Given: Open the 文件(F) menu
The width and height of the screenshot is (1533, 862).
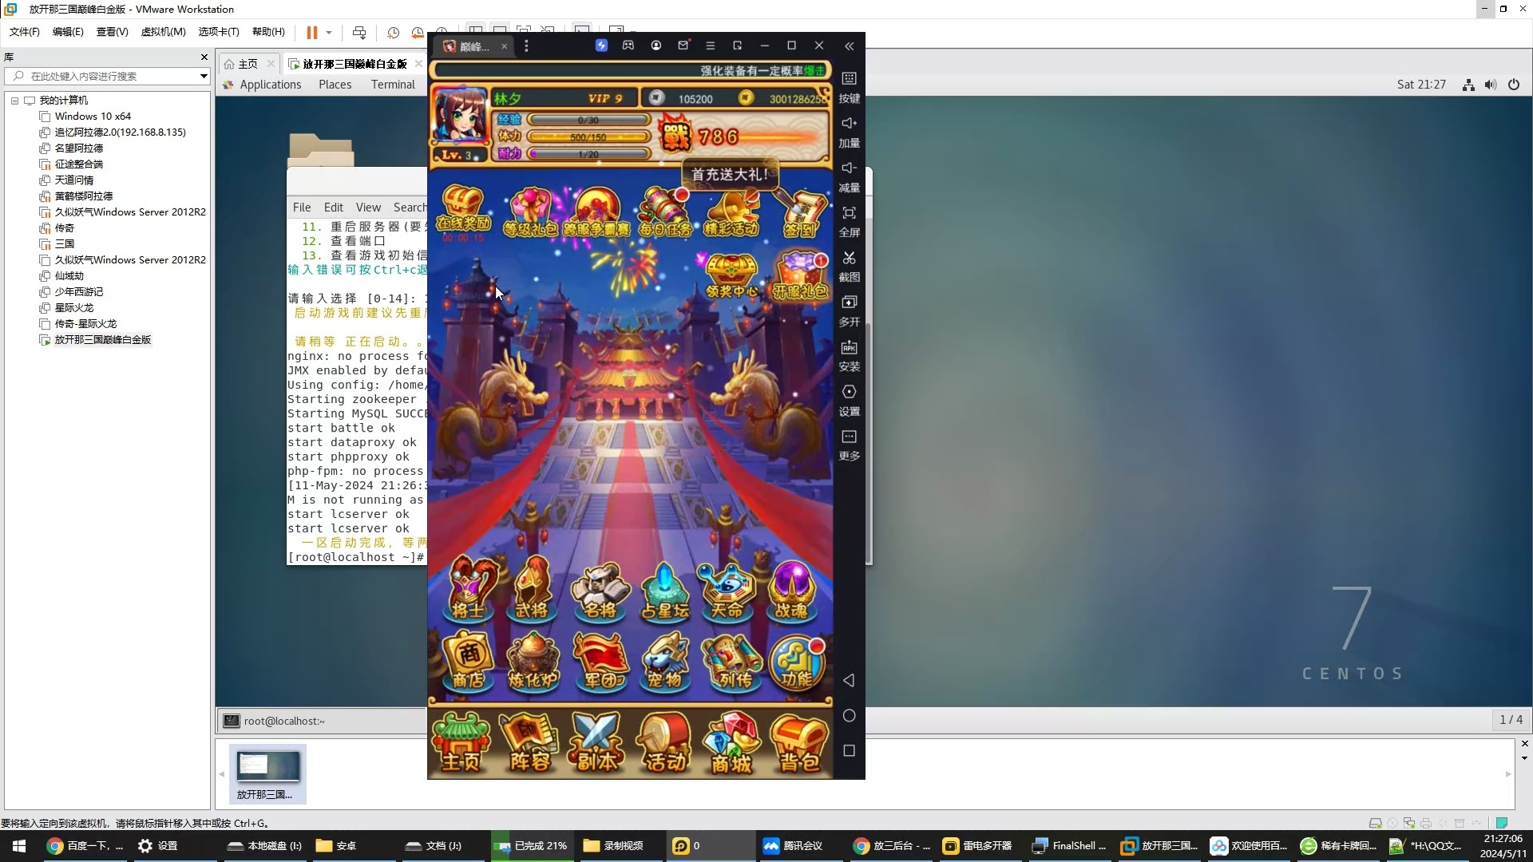Looking at the screenshot, I should (24, 32).
